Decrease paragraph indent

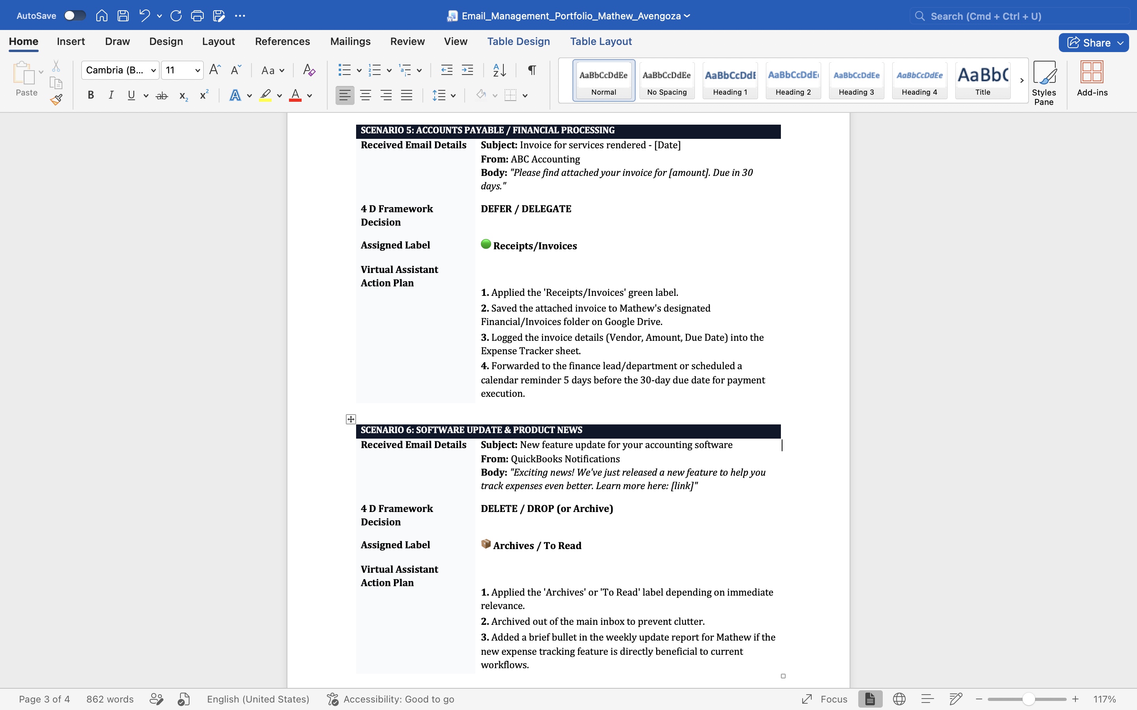click(x=447, y=70)
